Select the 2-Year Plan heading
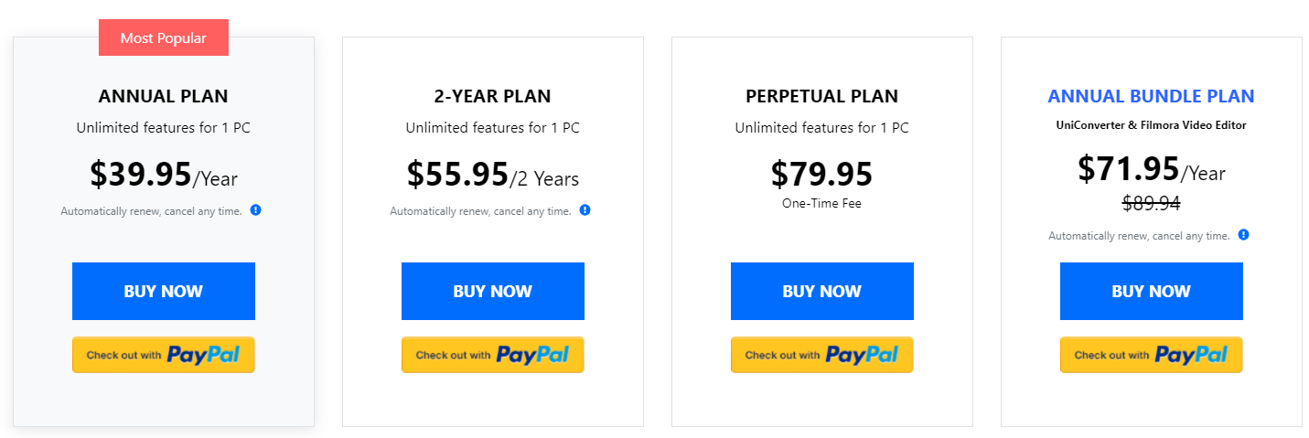Image resolution: width=1309 pixels, height=438 pixels. pos(492,96)
